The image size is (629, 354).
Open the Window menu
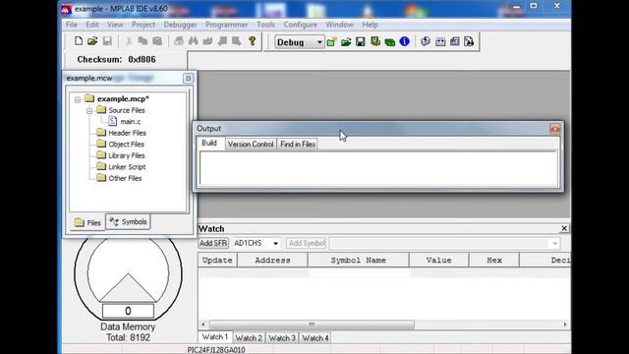click(x=339, y=25)
